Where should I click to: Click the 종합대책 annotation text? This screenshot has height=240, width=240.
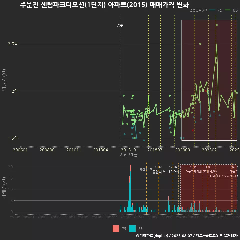(x=159, y=172)
